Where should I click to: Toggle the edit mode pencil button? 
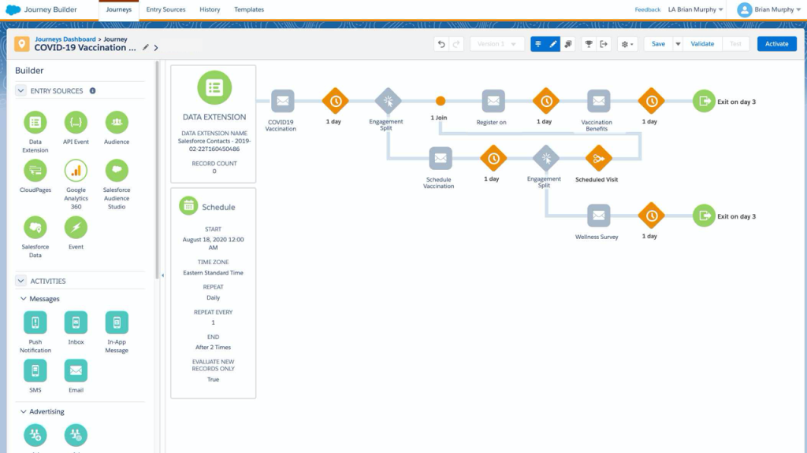pos(553,44)
